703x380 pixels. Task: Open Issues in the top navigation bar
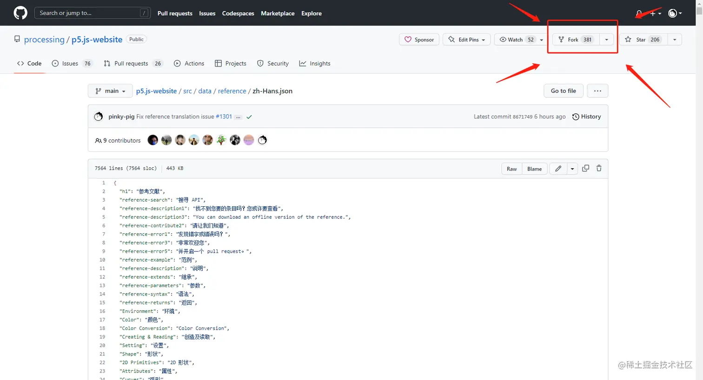[207, 13]
